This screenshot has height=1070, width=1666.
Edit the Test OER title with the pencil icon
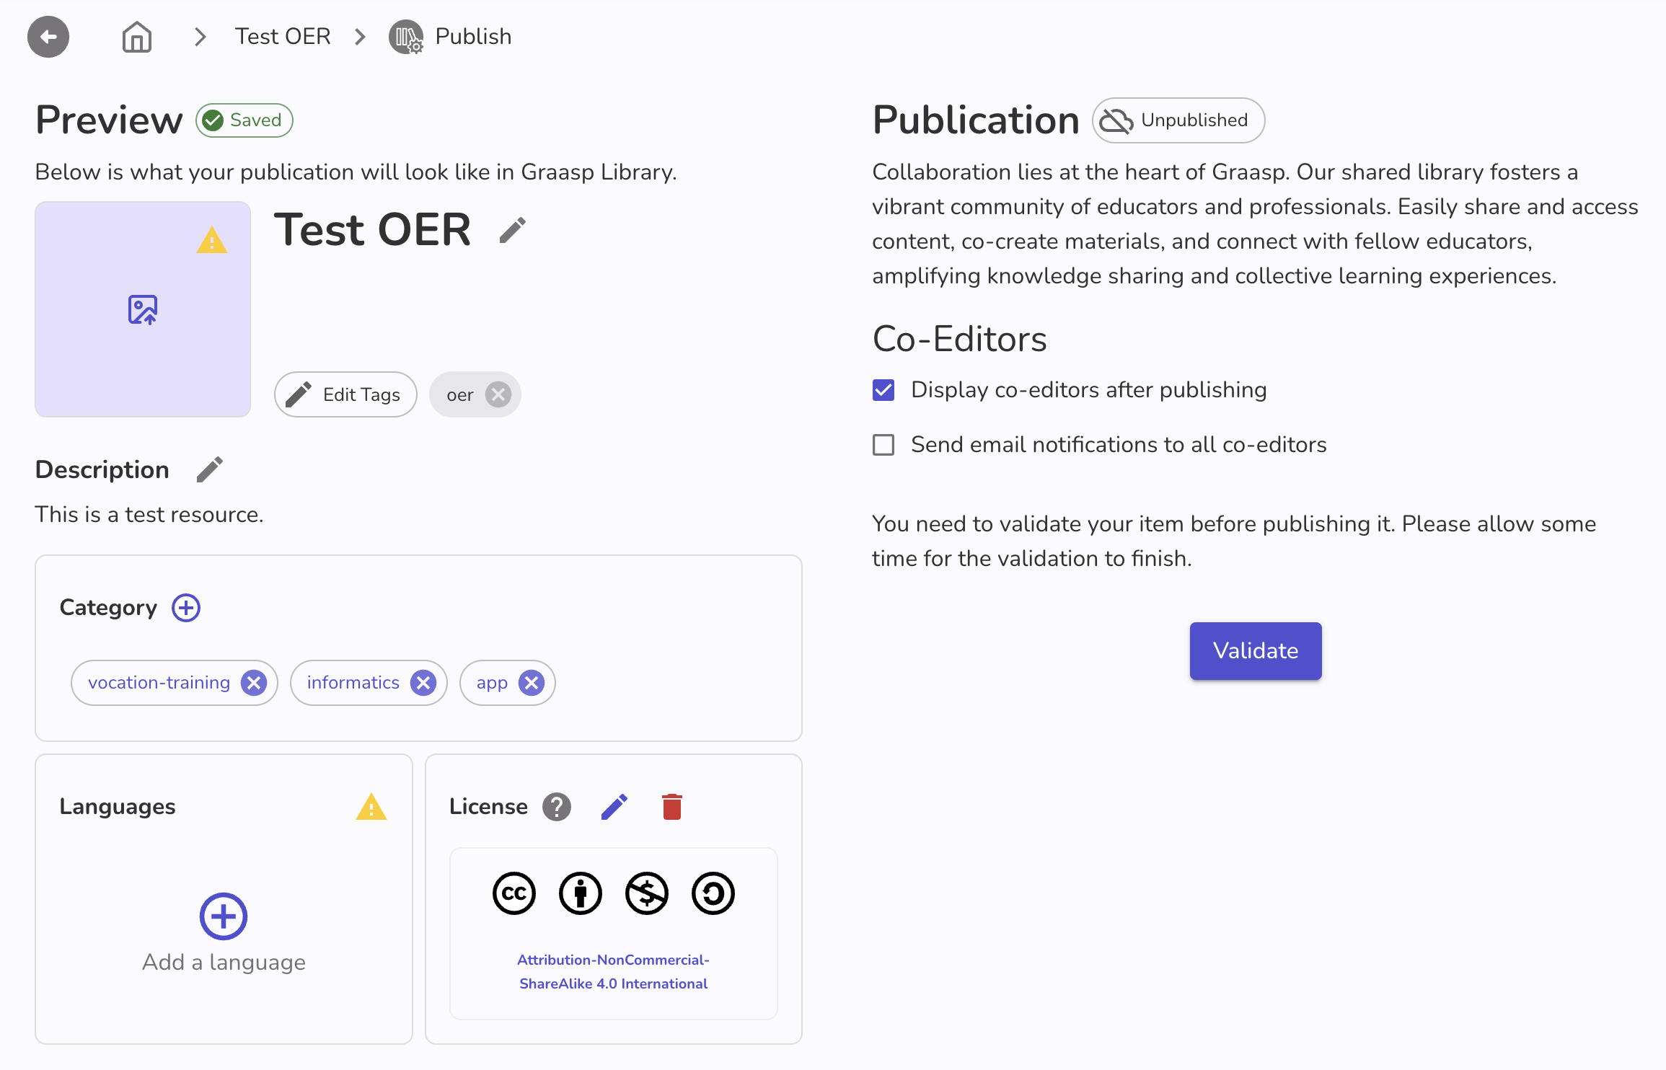pos(513,229)
